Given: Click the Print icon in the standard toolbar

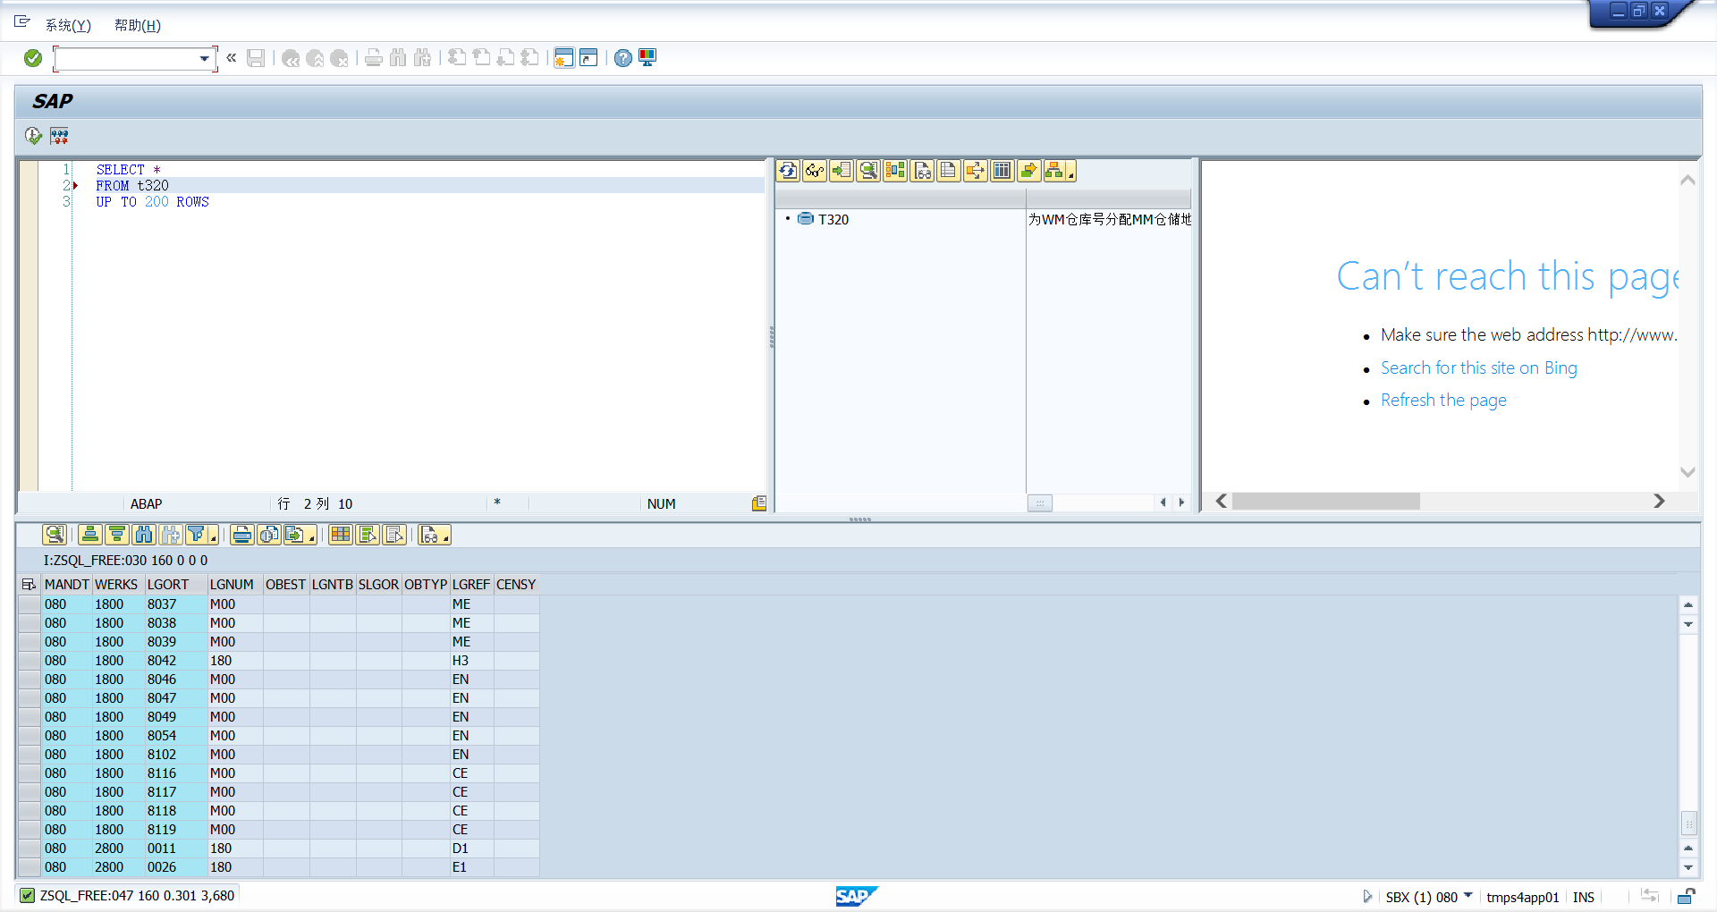Looking at the screenshot, I should [x=374, y=58].
